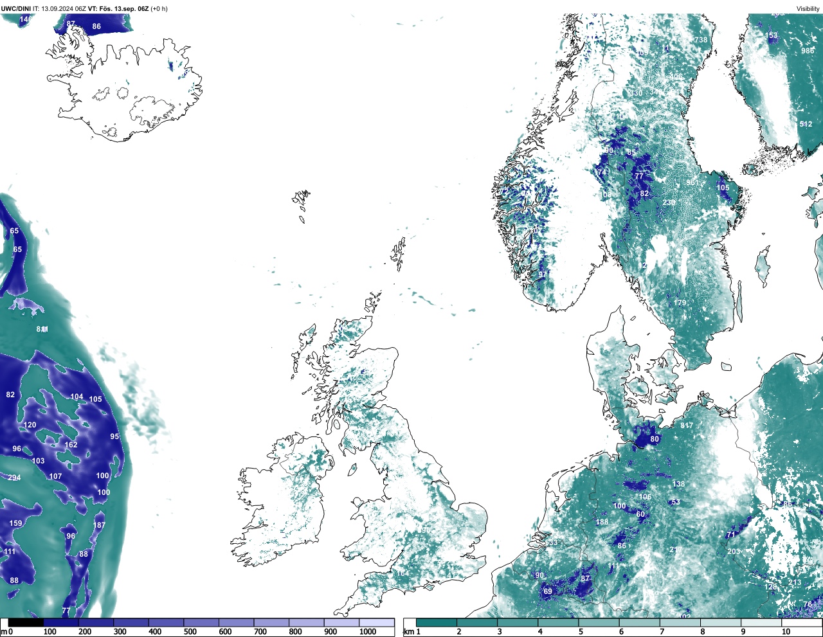Click the legend color segment between 100 and 200 m
This screenshot has width=823, height=637.
click(x=61, y=622)
